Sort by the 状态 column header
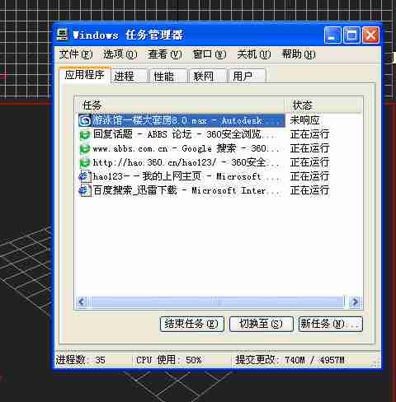 point(323,105)
